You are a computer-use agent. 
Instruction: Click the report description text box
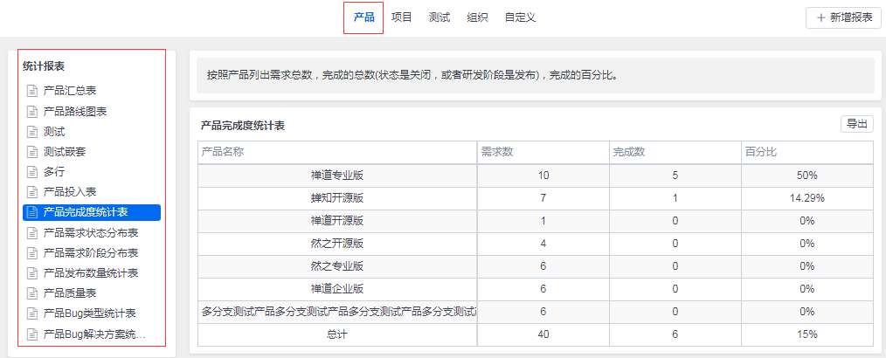click(535, 75)
